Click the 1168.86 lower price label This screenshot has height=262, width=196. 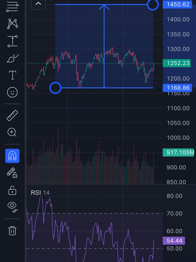[177, 88]
